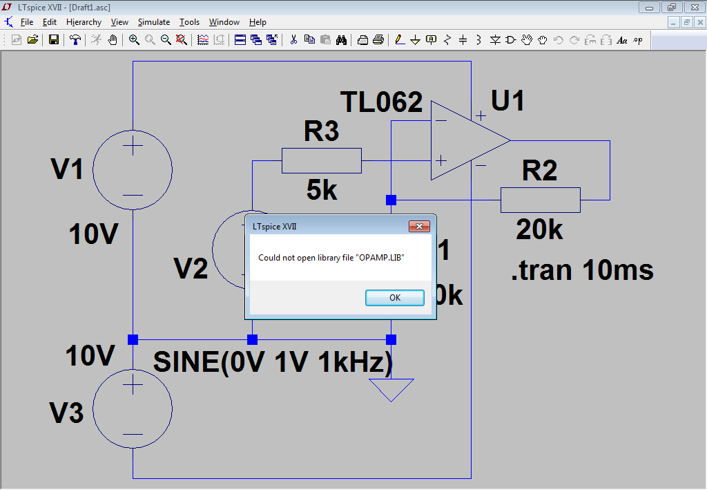
Task: Restore the Draft1.asc child window
Action: 687,22
